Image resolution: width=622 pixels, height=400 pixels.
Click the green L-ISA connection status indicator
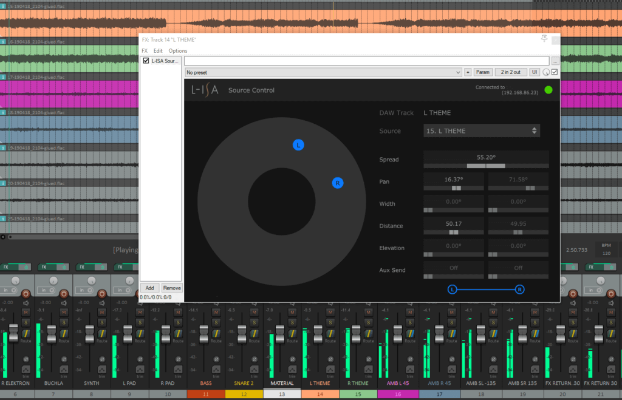[549, 90]
